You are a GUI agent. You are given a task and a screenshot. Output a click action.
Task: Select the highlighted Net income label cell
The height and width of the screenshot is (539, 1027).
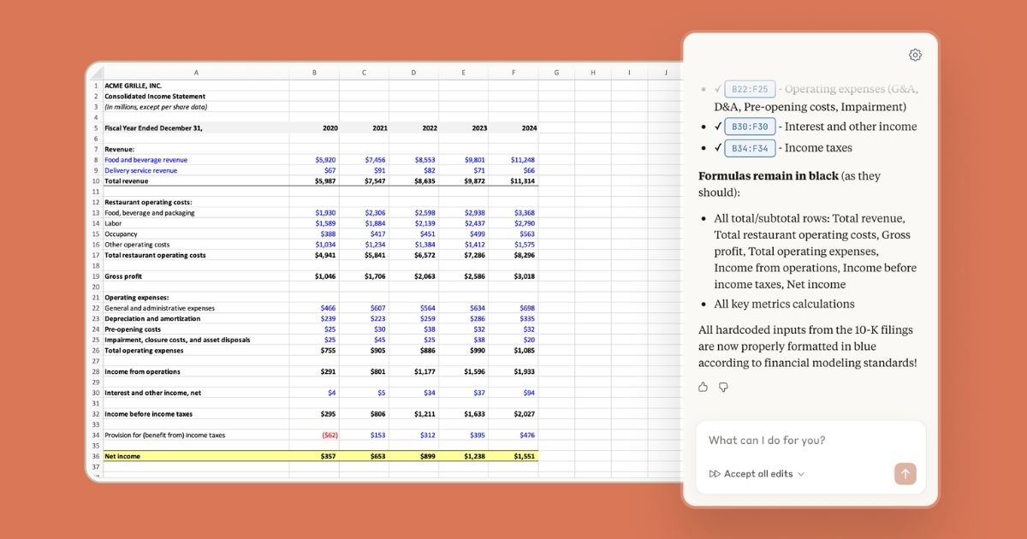point(196,457)
